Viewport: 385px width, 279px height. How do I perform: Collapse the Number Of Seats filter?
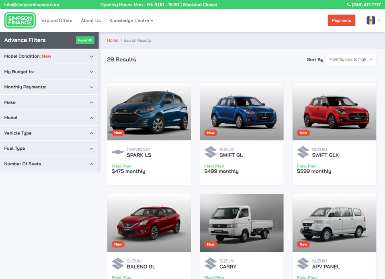(x=49, y=164)
